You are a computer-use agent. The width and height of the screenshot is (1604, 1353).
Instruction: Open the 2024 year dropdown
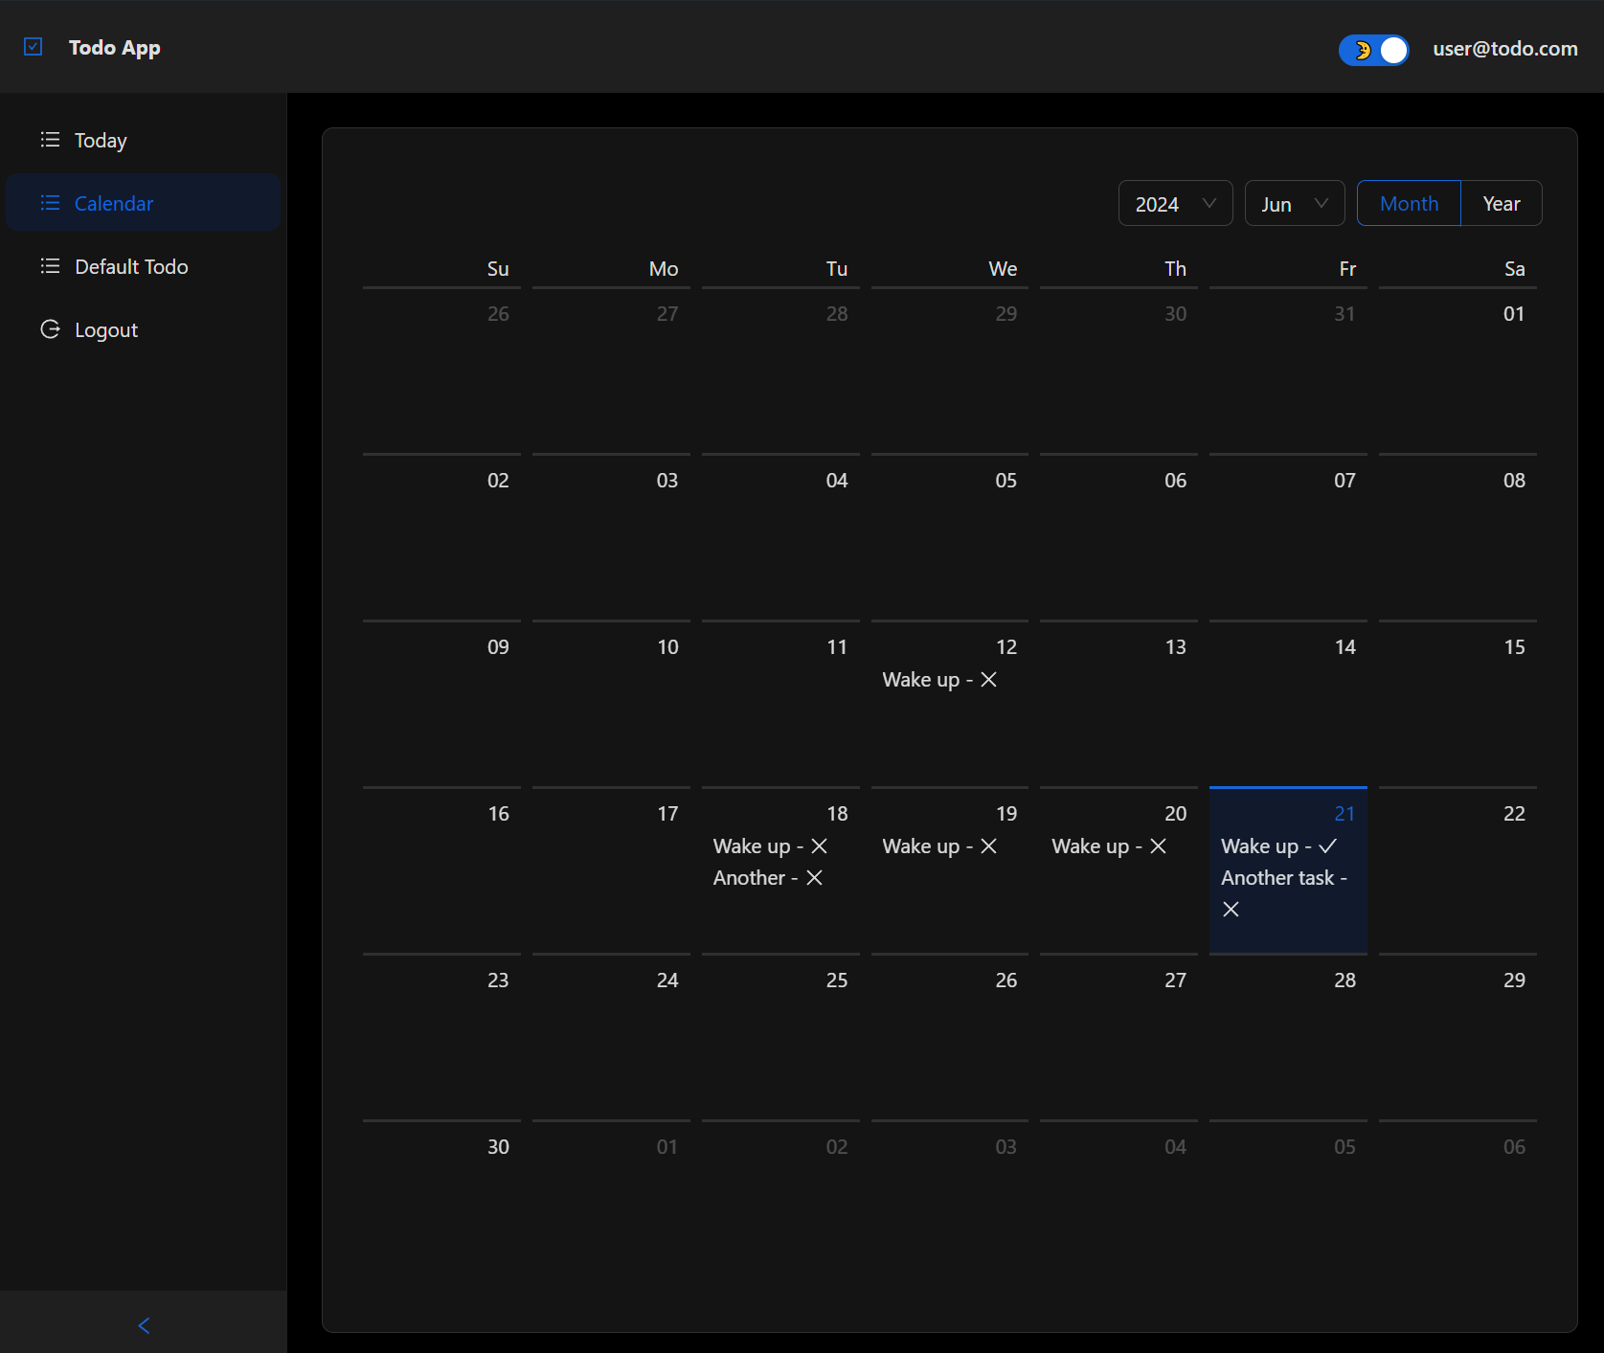coord(1175,203)
